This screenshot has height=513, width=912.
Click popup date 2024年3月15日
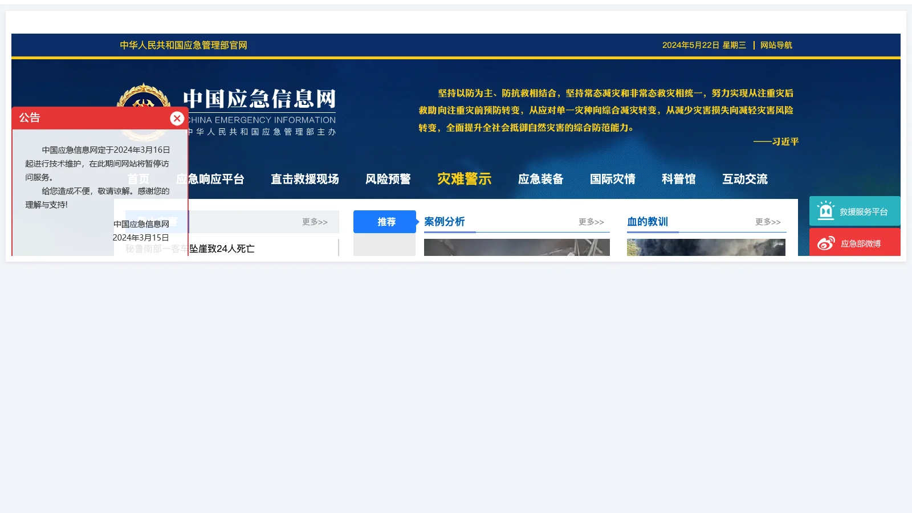point(141,238)
